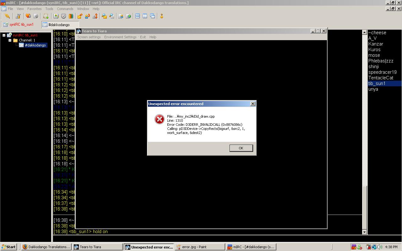Open the Scripts Editor toolbar icon
Screen dimensions: 402x251
click(x=46, y=16)
